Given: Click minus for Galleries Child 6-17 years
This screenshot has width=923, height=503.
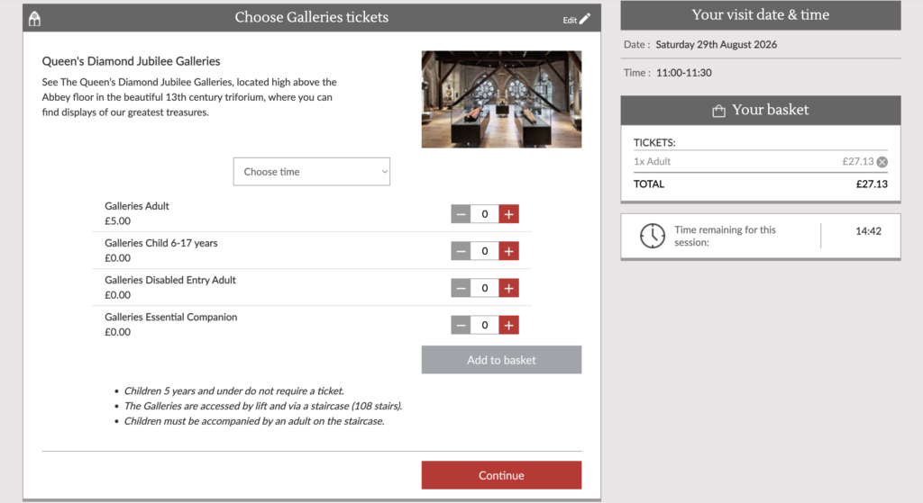Looking at the screenshot, I should tap(461, 251).
